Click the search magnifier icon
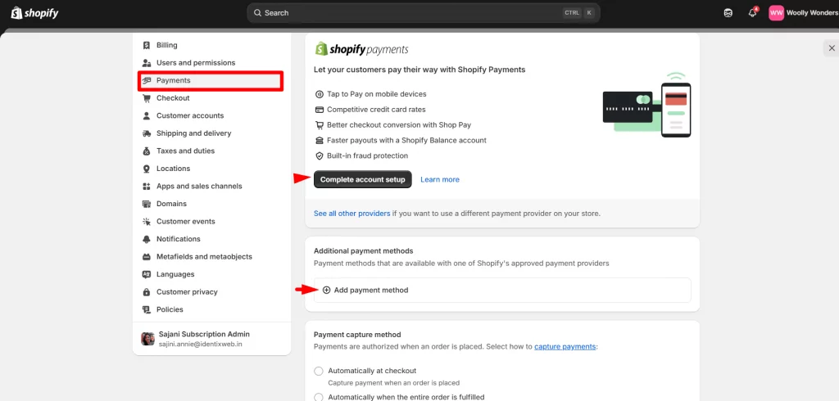 (x=257, y=13)
